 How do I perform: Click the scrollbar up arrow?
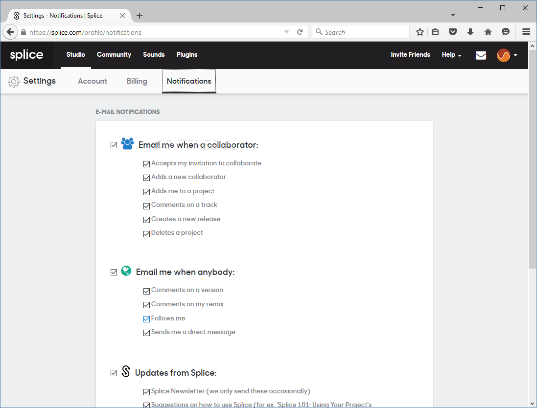tap(532, 45)
